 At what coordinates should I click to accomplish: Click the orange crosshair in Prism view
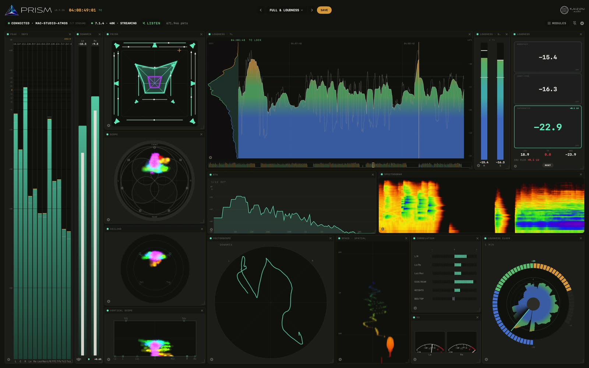point(179,50)
